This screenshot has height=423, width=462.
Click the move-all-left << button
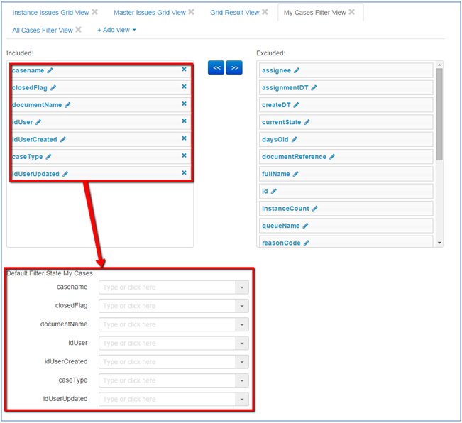point(216,67)
